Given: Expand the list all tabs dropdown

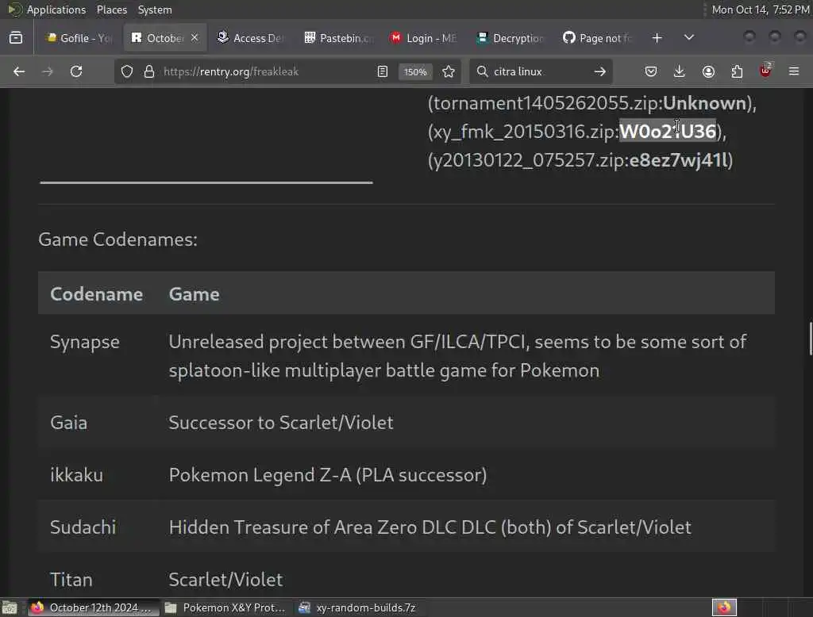Looking at the screenshot, I should 689,38.
